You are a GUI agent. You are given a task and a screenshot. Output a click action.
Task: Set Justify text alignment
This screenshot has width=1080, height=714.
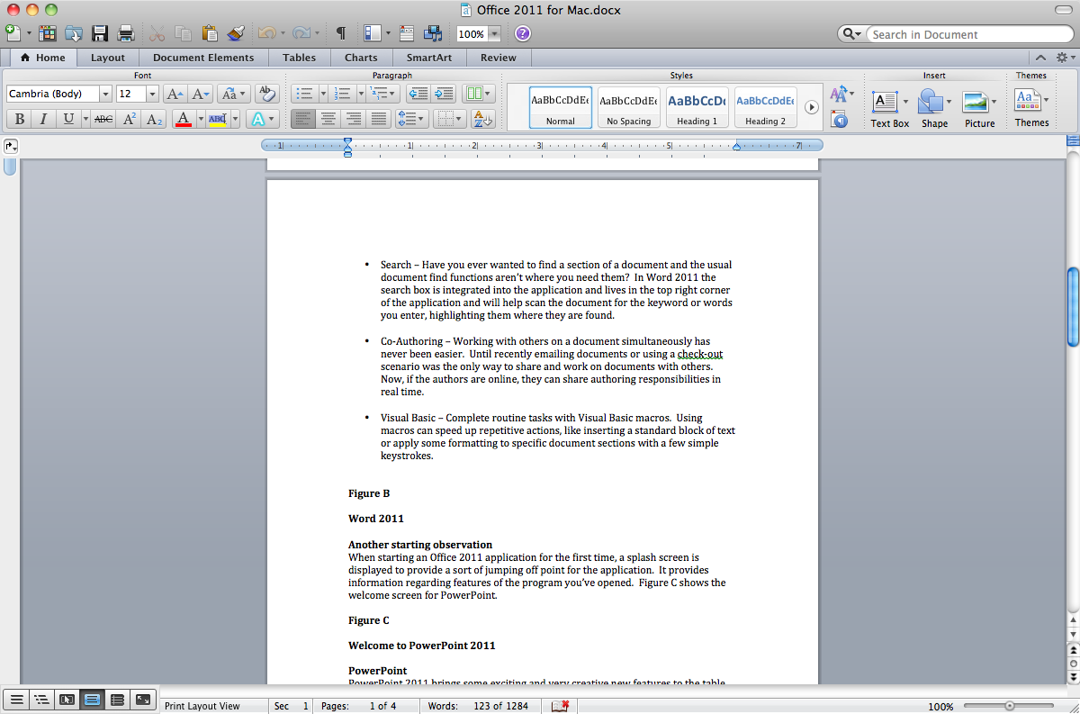click(379, 119)
